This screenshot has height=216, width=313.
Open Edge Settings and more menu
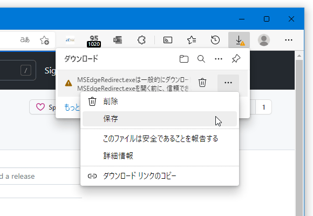tap(289, 40)
